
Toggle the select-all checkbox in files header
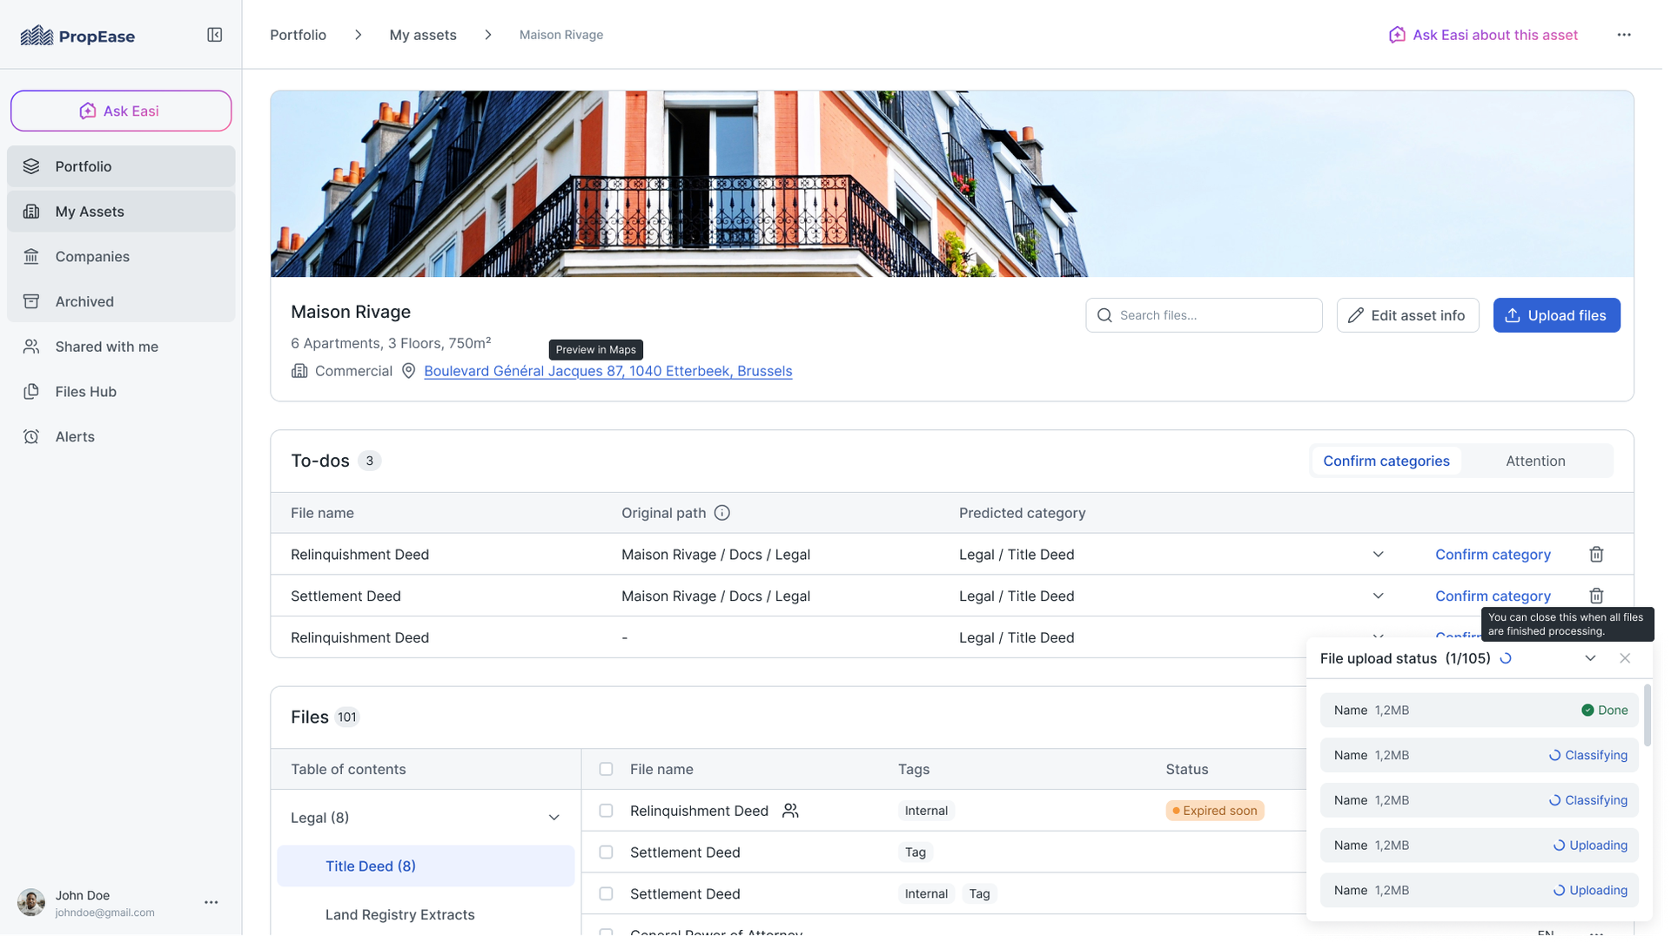pyautogui.click(x=606, y=769)
